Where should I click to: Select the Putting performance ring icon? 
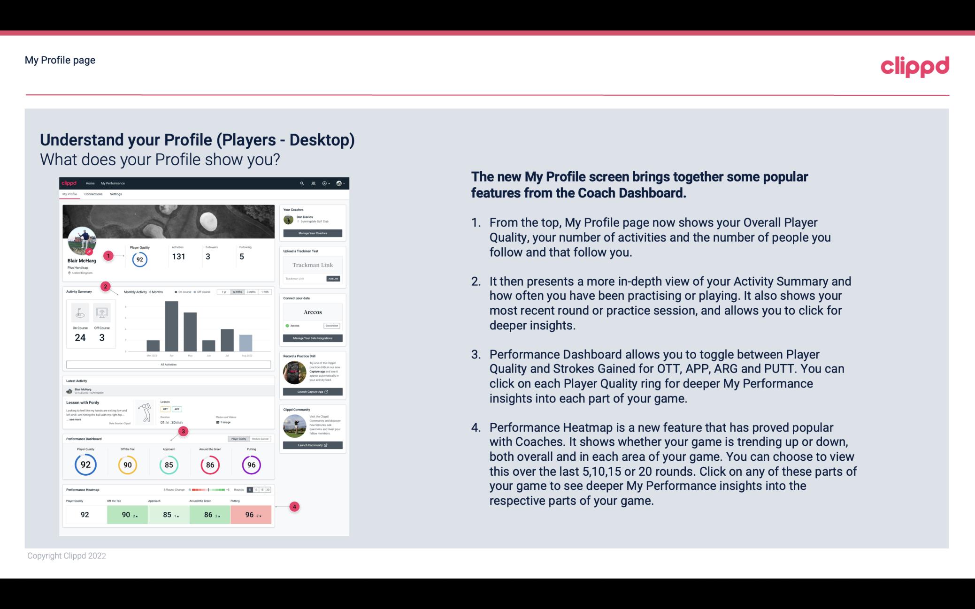point(251,464)
